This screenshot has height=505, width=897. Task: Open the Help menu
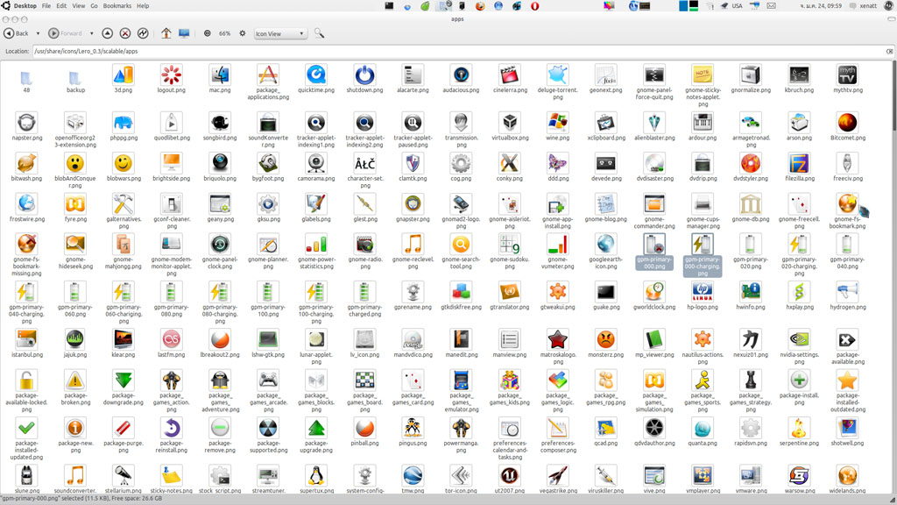click(x=143, y=6)
